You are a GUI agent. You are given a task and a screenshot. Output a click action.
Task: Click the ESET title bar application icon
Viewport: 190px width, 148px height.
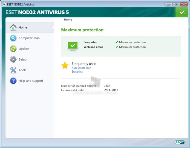(x=4, y=4)
